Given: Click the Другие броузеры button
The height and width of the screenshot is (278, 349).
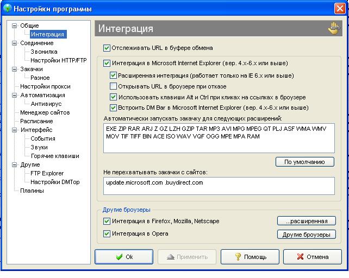Looking at the screenshot, I should 306,235.
